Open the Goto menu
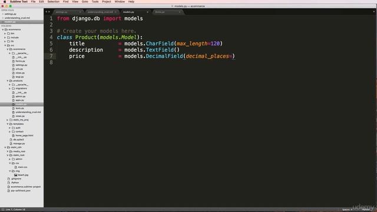This screenshot has height=212, width=377. (x=85, y=2)
